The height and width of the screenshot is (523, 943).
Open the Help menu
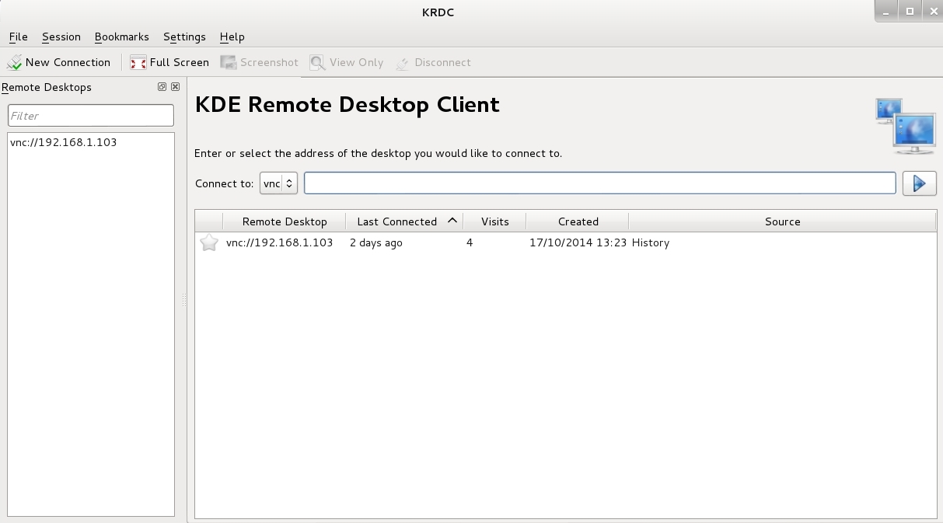tap(232, 37)
